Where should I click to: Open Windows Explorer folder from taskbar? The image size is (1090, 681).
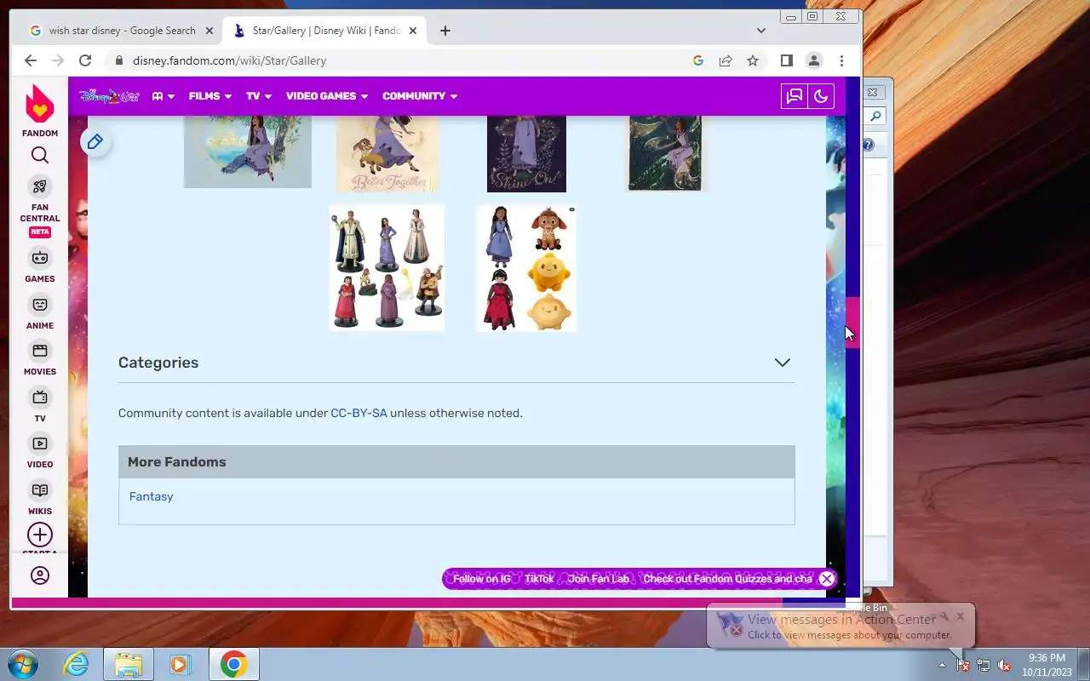pyautogui.click(x=128, y=664)
